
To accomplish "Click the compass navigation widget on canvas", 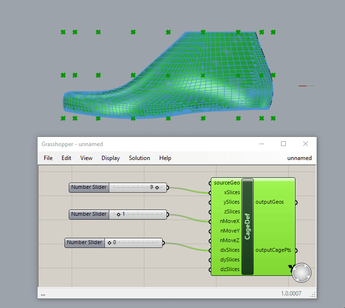I will [301, 272].
